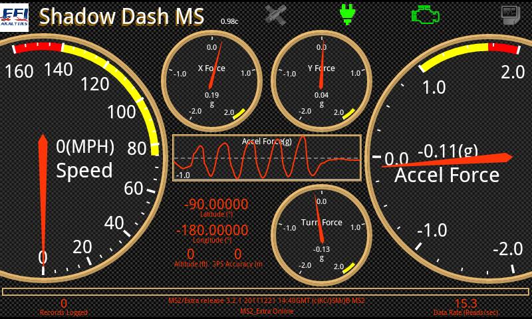Screen dimensions: 532x319
Task: Tap the MS2_Extra Online status text
Action: [267, 311]
